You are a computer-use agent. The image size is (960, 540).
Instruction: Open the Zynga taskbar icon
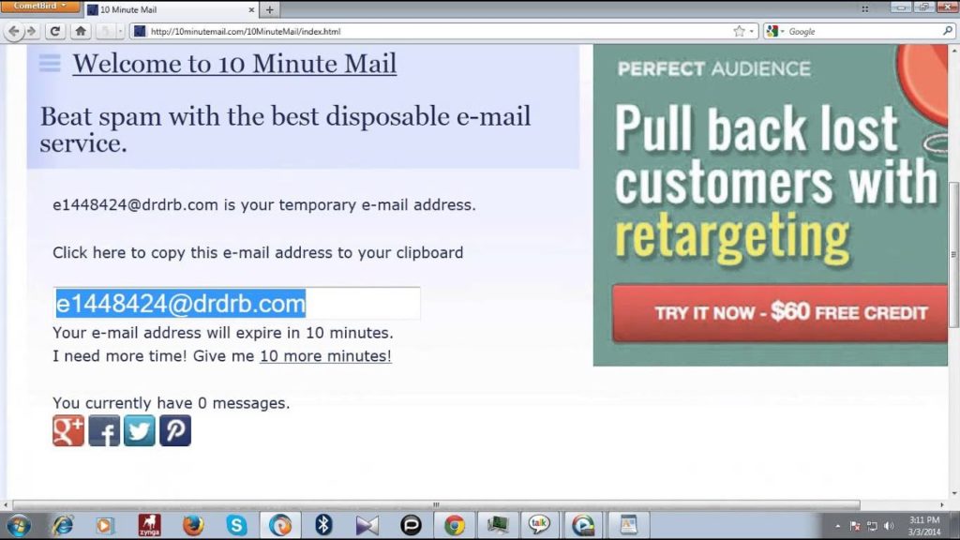coord(149,525)
